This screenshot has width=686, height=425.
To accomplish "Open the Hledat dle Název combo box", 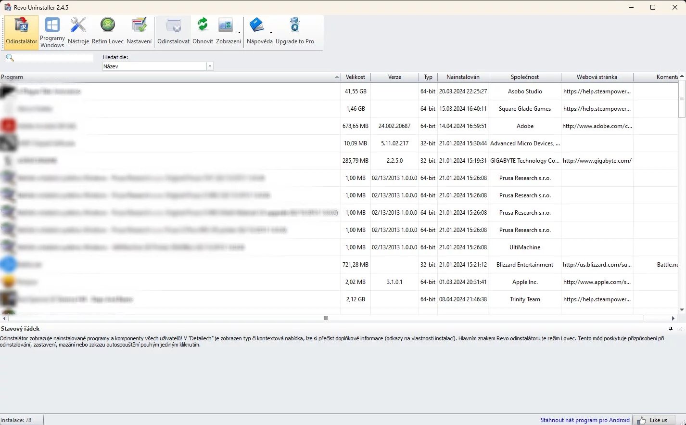I will click(158, 66).
